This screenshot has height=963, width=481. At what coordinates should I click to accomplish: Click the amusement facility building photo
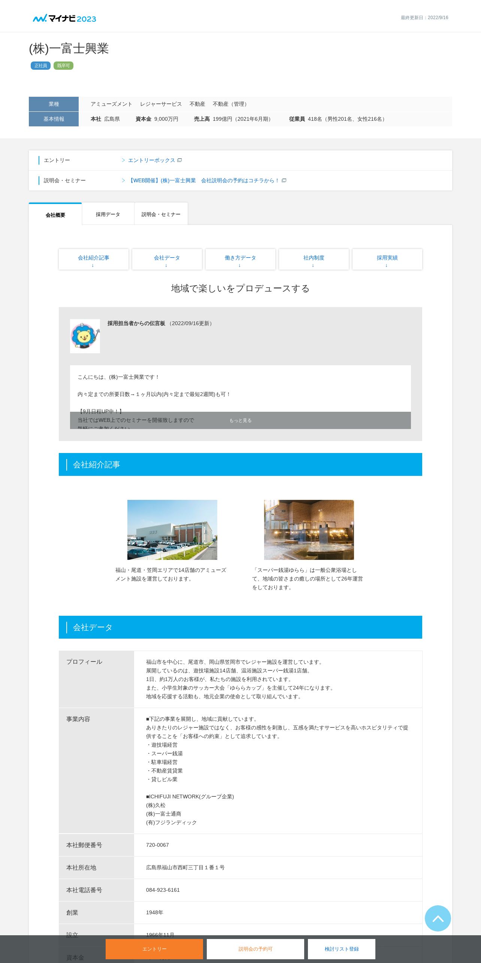click(172, 529)
